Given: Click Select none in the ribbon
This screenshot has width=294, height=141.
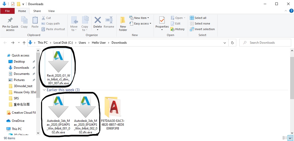Looking at the screenshot, I should [x=200, y=24].
